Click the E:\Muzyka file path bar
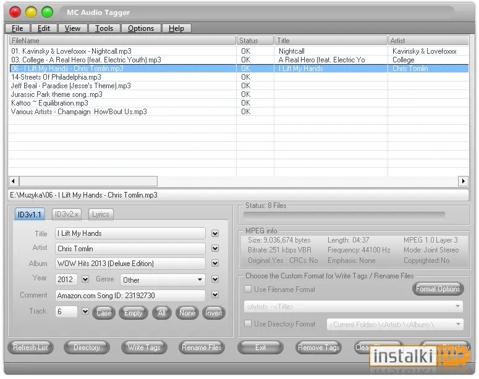Viewport: 479px width, 379px height. pyautogui.click(x=239, y=195)
